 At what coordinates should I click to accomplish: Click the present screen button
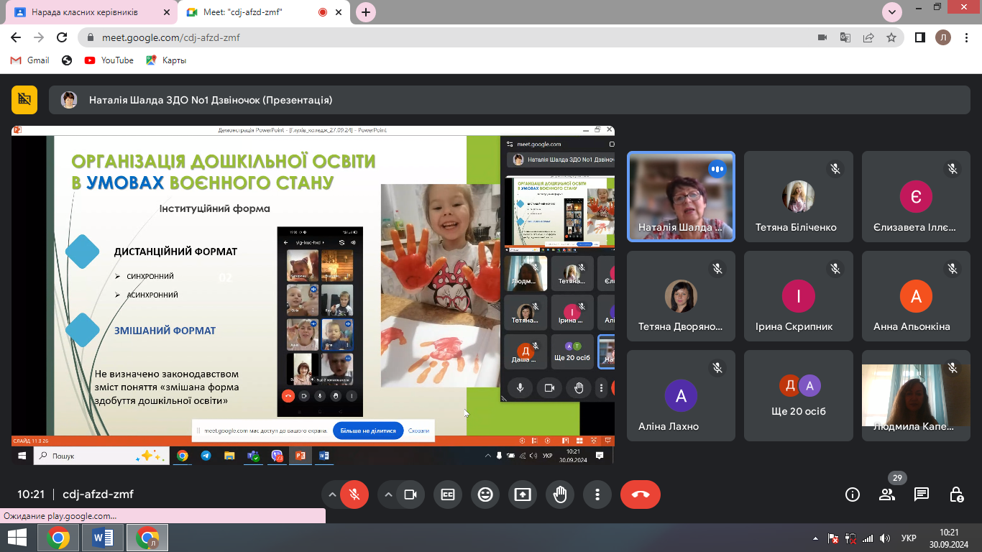point(523,494)
